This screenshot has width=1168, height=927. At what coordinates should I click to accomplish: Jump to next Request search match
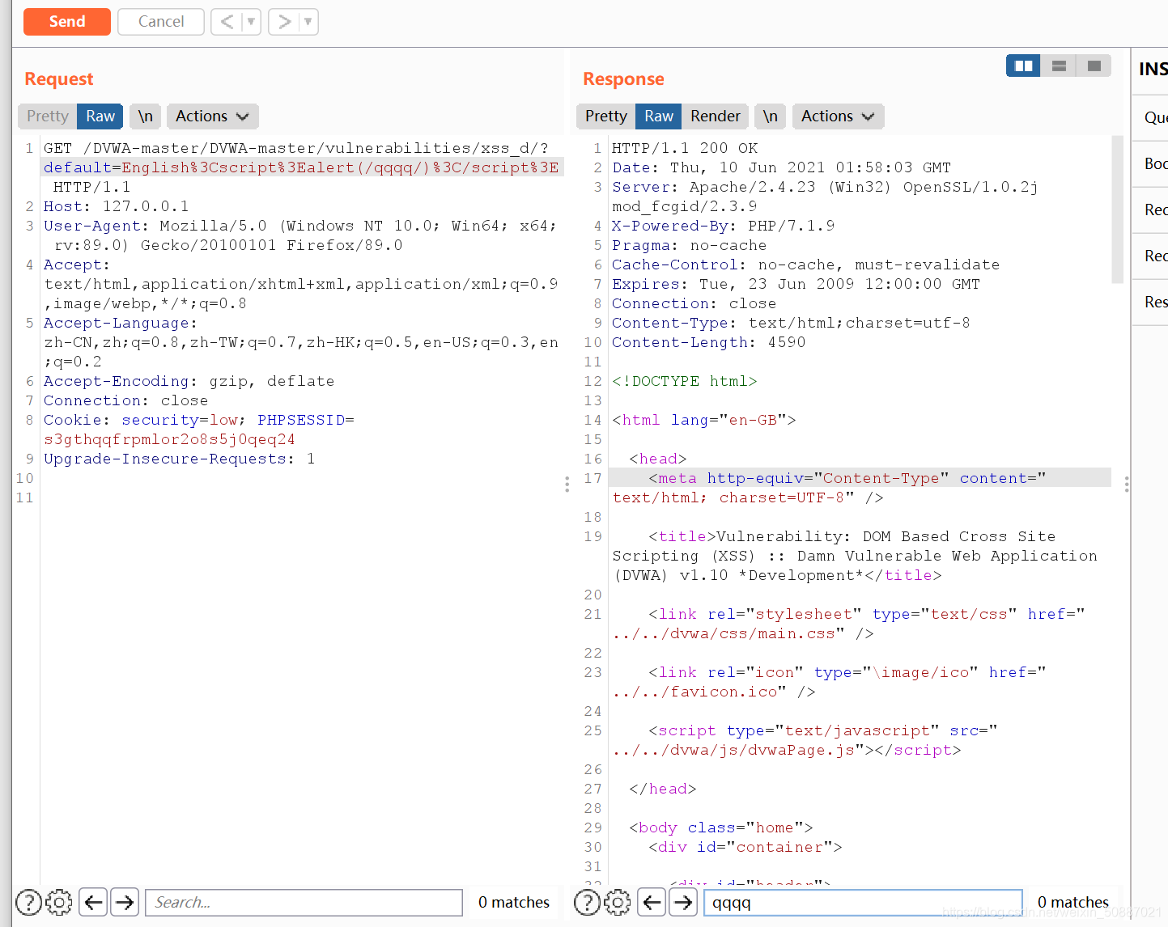click(x=125, y=902)
